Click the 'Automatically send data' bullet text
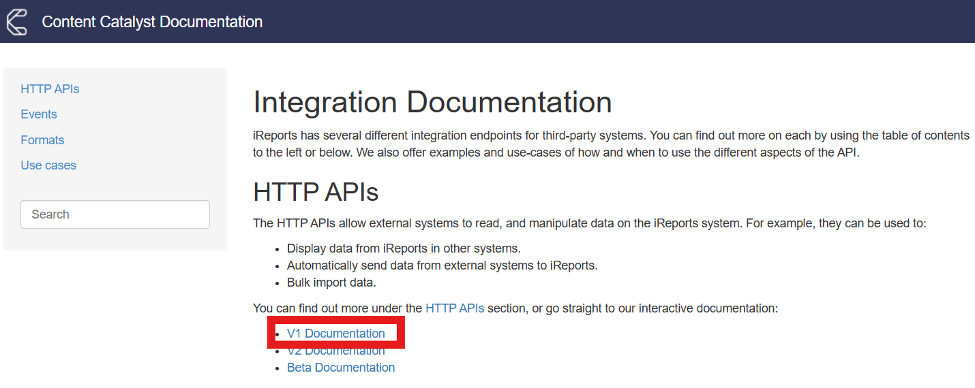 pos(442,265)
